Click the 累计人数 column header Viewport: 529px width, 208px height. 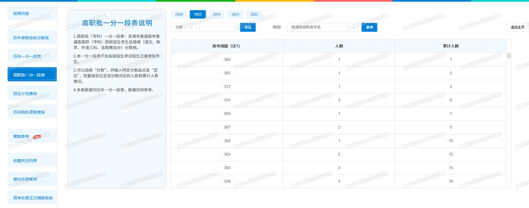click(x=451, y=46)
